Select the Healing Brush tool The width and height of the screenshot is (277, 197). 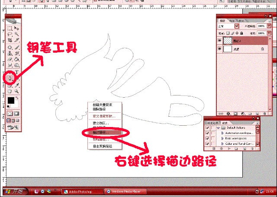tap(10, 48)
